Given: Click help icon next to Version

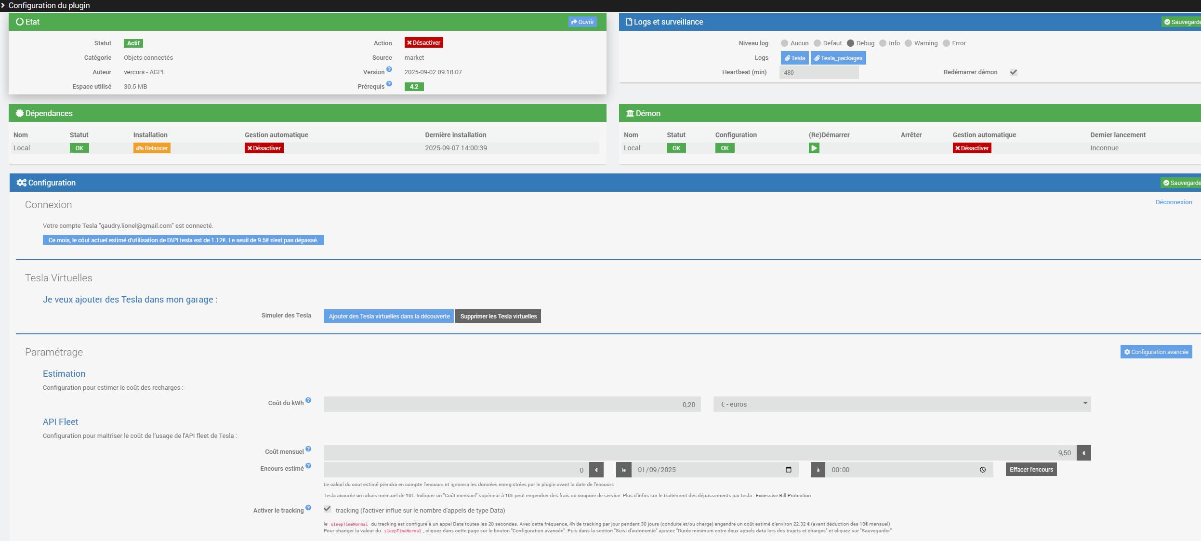Looking at the screenshot, I should [389, 69].
